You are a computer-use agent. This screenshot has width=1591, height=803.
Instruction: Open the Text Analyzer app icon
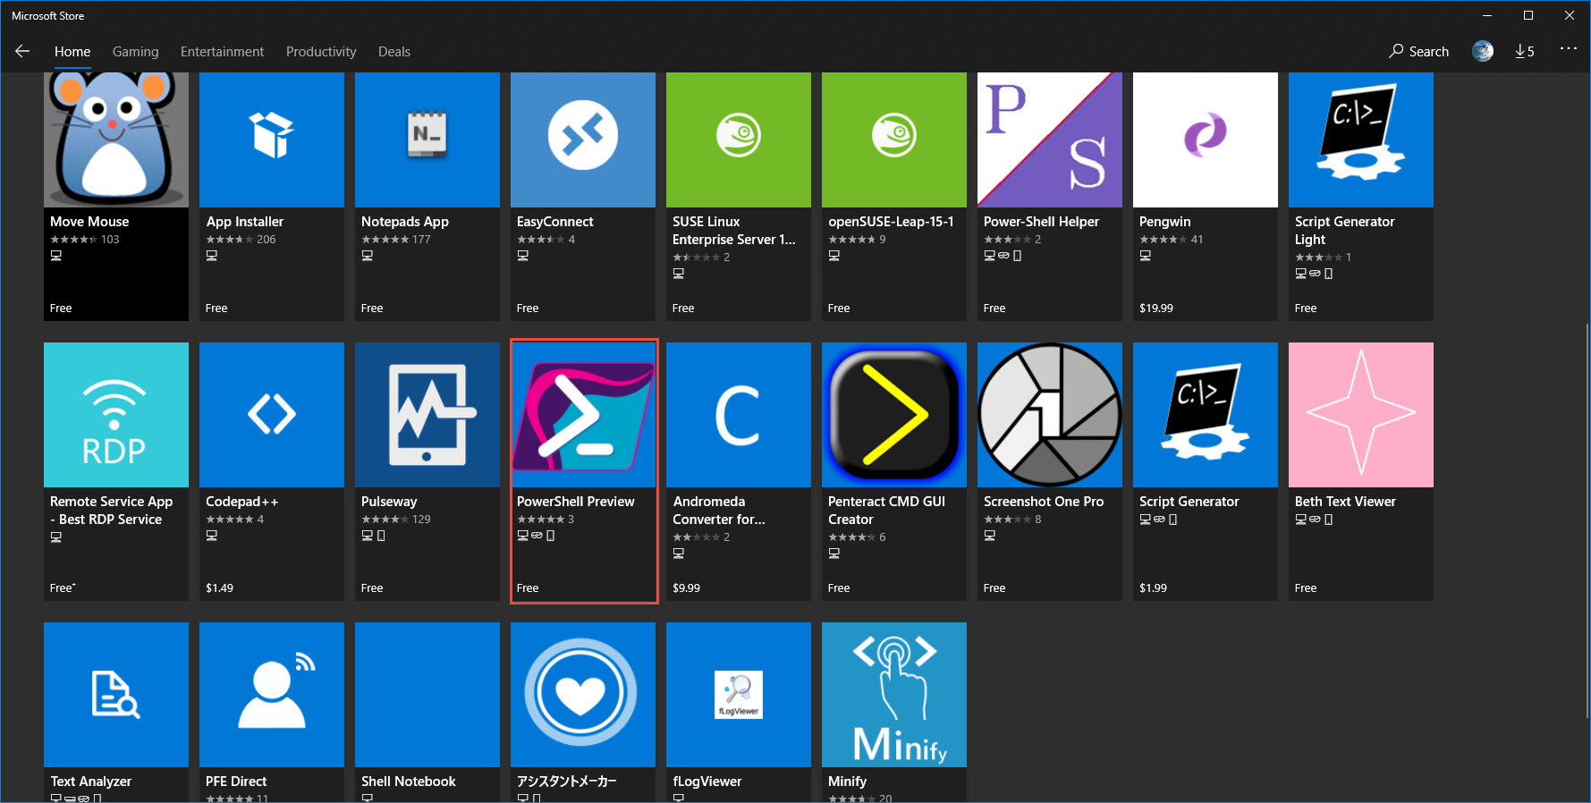pos(116,695)
